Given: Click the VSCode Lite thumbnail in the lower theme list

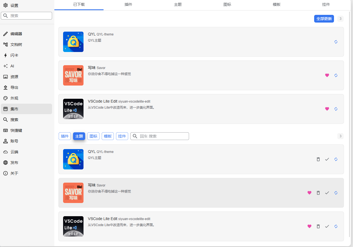Looking at the screenshot, I should pos(73,226).
